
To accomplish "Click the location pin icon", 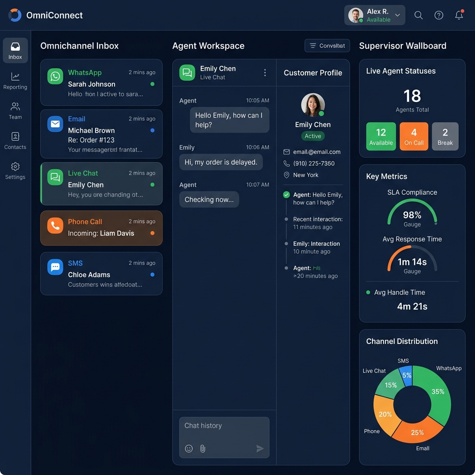I will click(286, 175).
